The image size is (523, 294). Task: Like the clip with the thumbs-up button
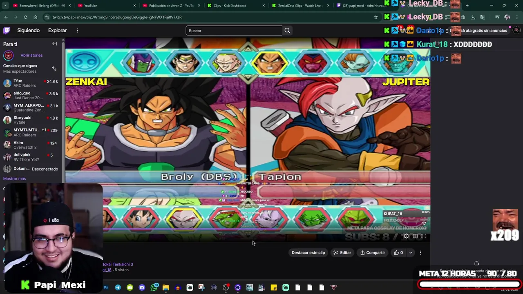pyautogui.click(x=398, y=253)
